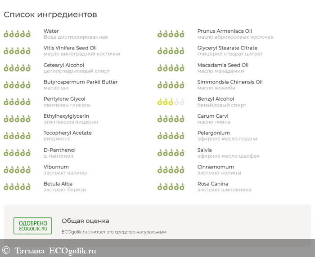Open the Tocopheryl Acetate ingredient page
This screenshot has height=257, width=315.
pyautogui.click(x=67, y=133)
